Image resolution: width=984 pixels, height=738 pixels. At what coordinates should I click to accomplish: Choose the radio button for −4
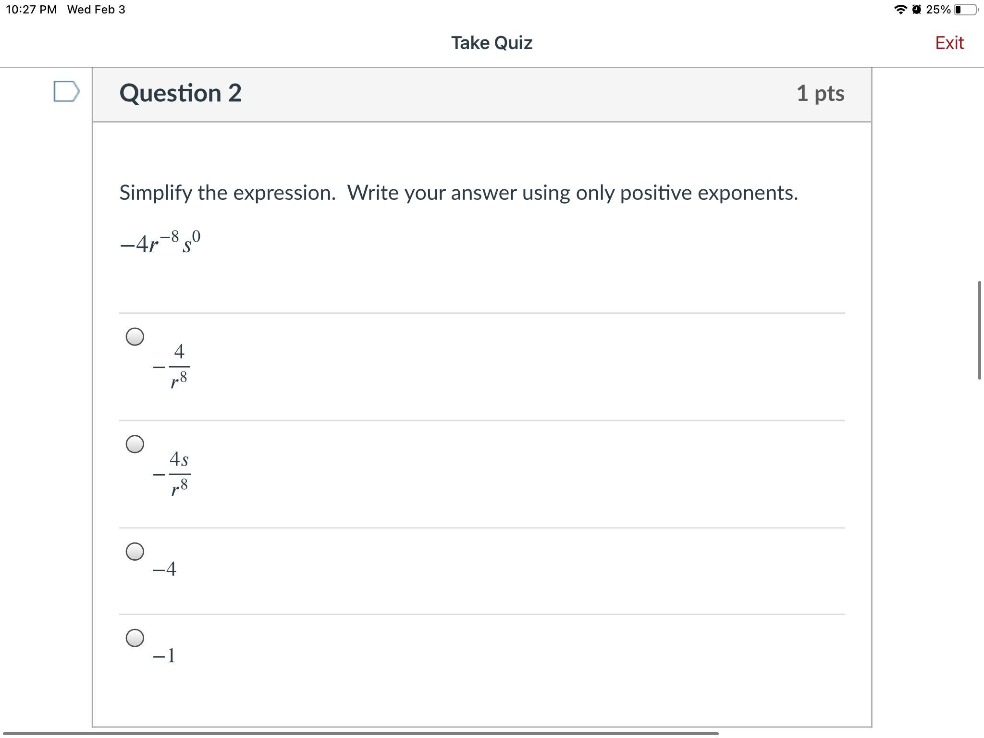(135, 552)
